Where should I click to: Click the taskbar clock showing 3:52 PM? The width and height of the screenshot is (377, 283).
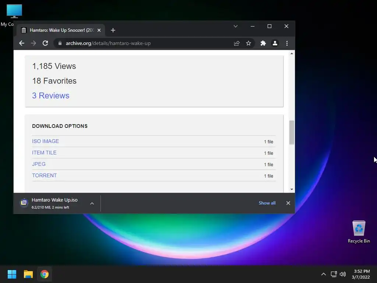click(x=361, y=274)
